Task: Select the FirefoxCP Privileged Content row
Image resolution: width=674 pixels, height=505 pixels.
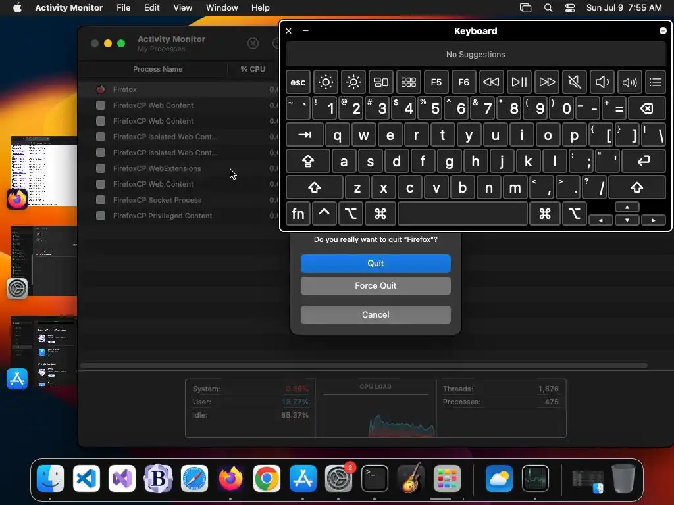Action: click(178, 216)
